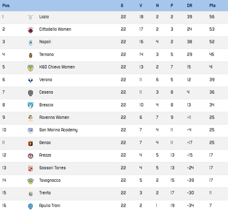This screenshot has width=228, height=213.
Task: Click the Arezzo team name
Action: [x=45, y=155]
